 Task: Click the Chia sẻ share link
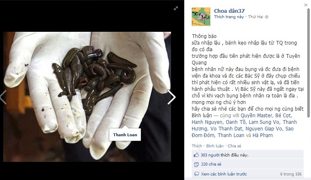234,146
